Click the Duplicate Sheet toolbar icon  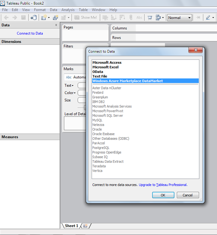[56, 18]
